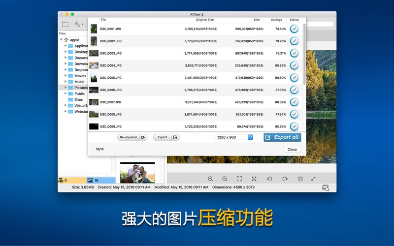Sort by the Original Size column header
Image resolution: width=394 pixels, height=246 pixels.
pyautogui.click(x=204, y=20)
